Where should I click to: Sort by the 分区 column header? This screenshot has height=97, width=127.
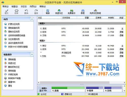[49, 18]
